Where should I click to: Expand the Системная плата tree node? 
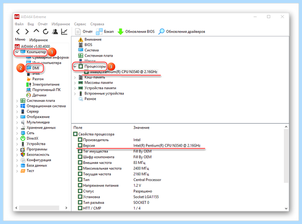[17, 100]
